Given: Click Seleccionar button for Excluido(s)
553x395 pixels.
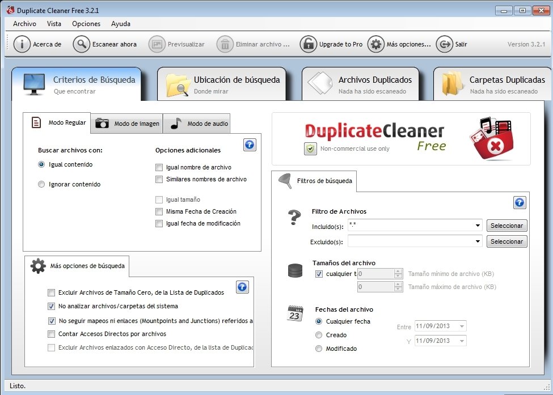Looking at the screenshot, I should 507,241.
